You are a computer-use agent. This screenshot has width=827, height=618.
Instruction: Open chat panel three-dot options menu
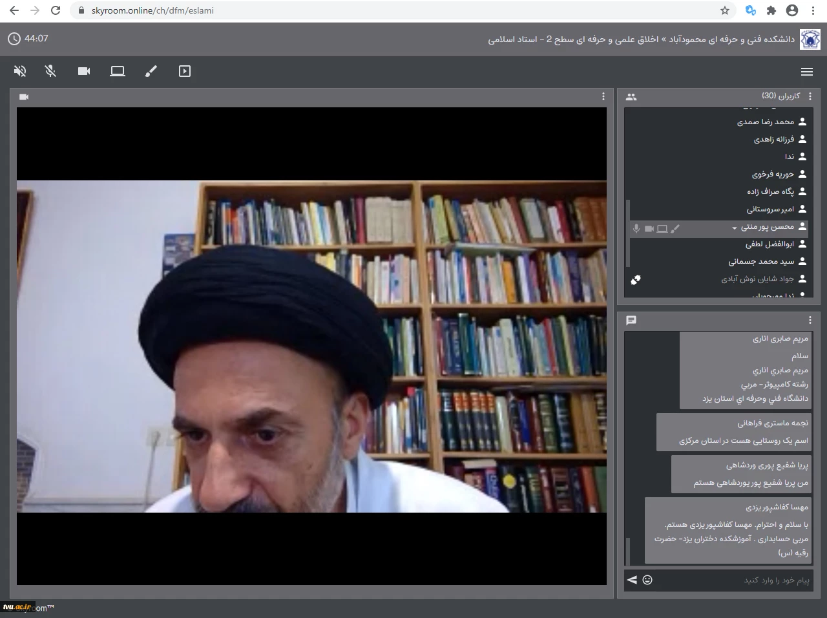point(810,320)
